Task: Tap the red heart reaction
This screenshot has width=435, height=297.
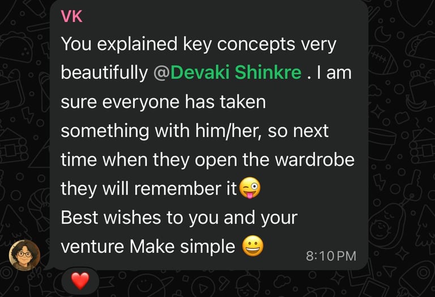Action: click(80, 281)
